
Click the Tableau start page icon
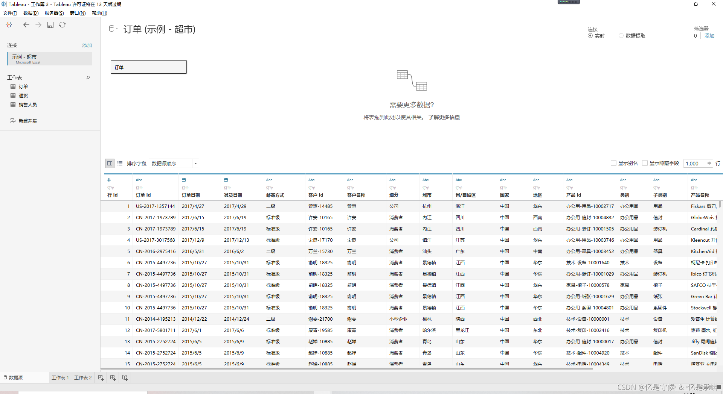tap(9, 25)
